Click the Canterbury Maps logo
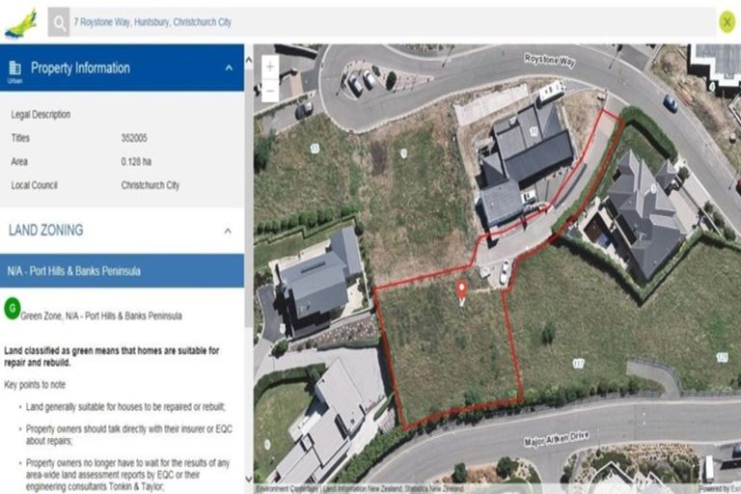 point(20,23)
